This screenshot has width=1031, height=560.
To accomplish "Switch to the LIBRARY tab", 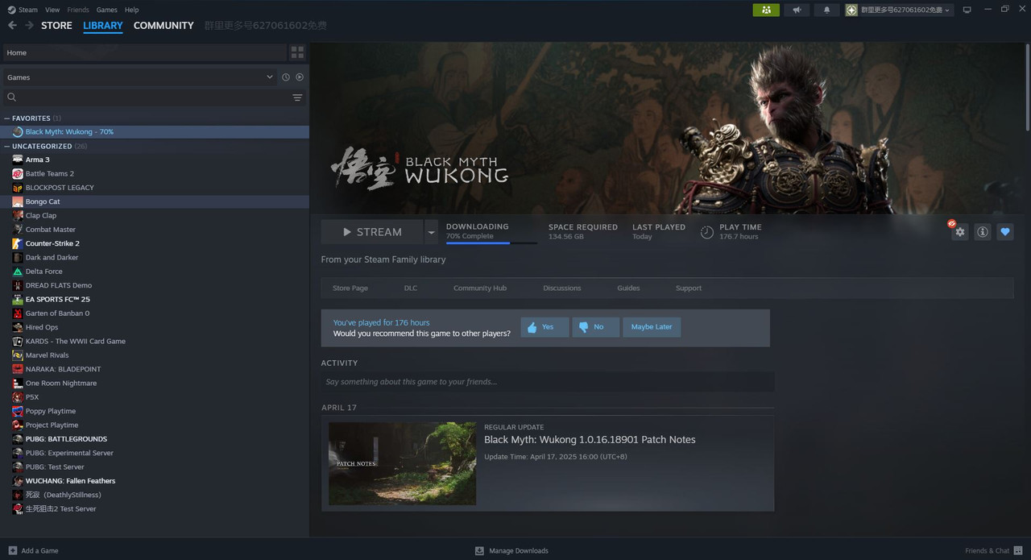I will tap(103, 25).
